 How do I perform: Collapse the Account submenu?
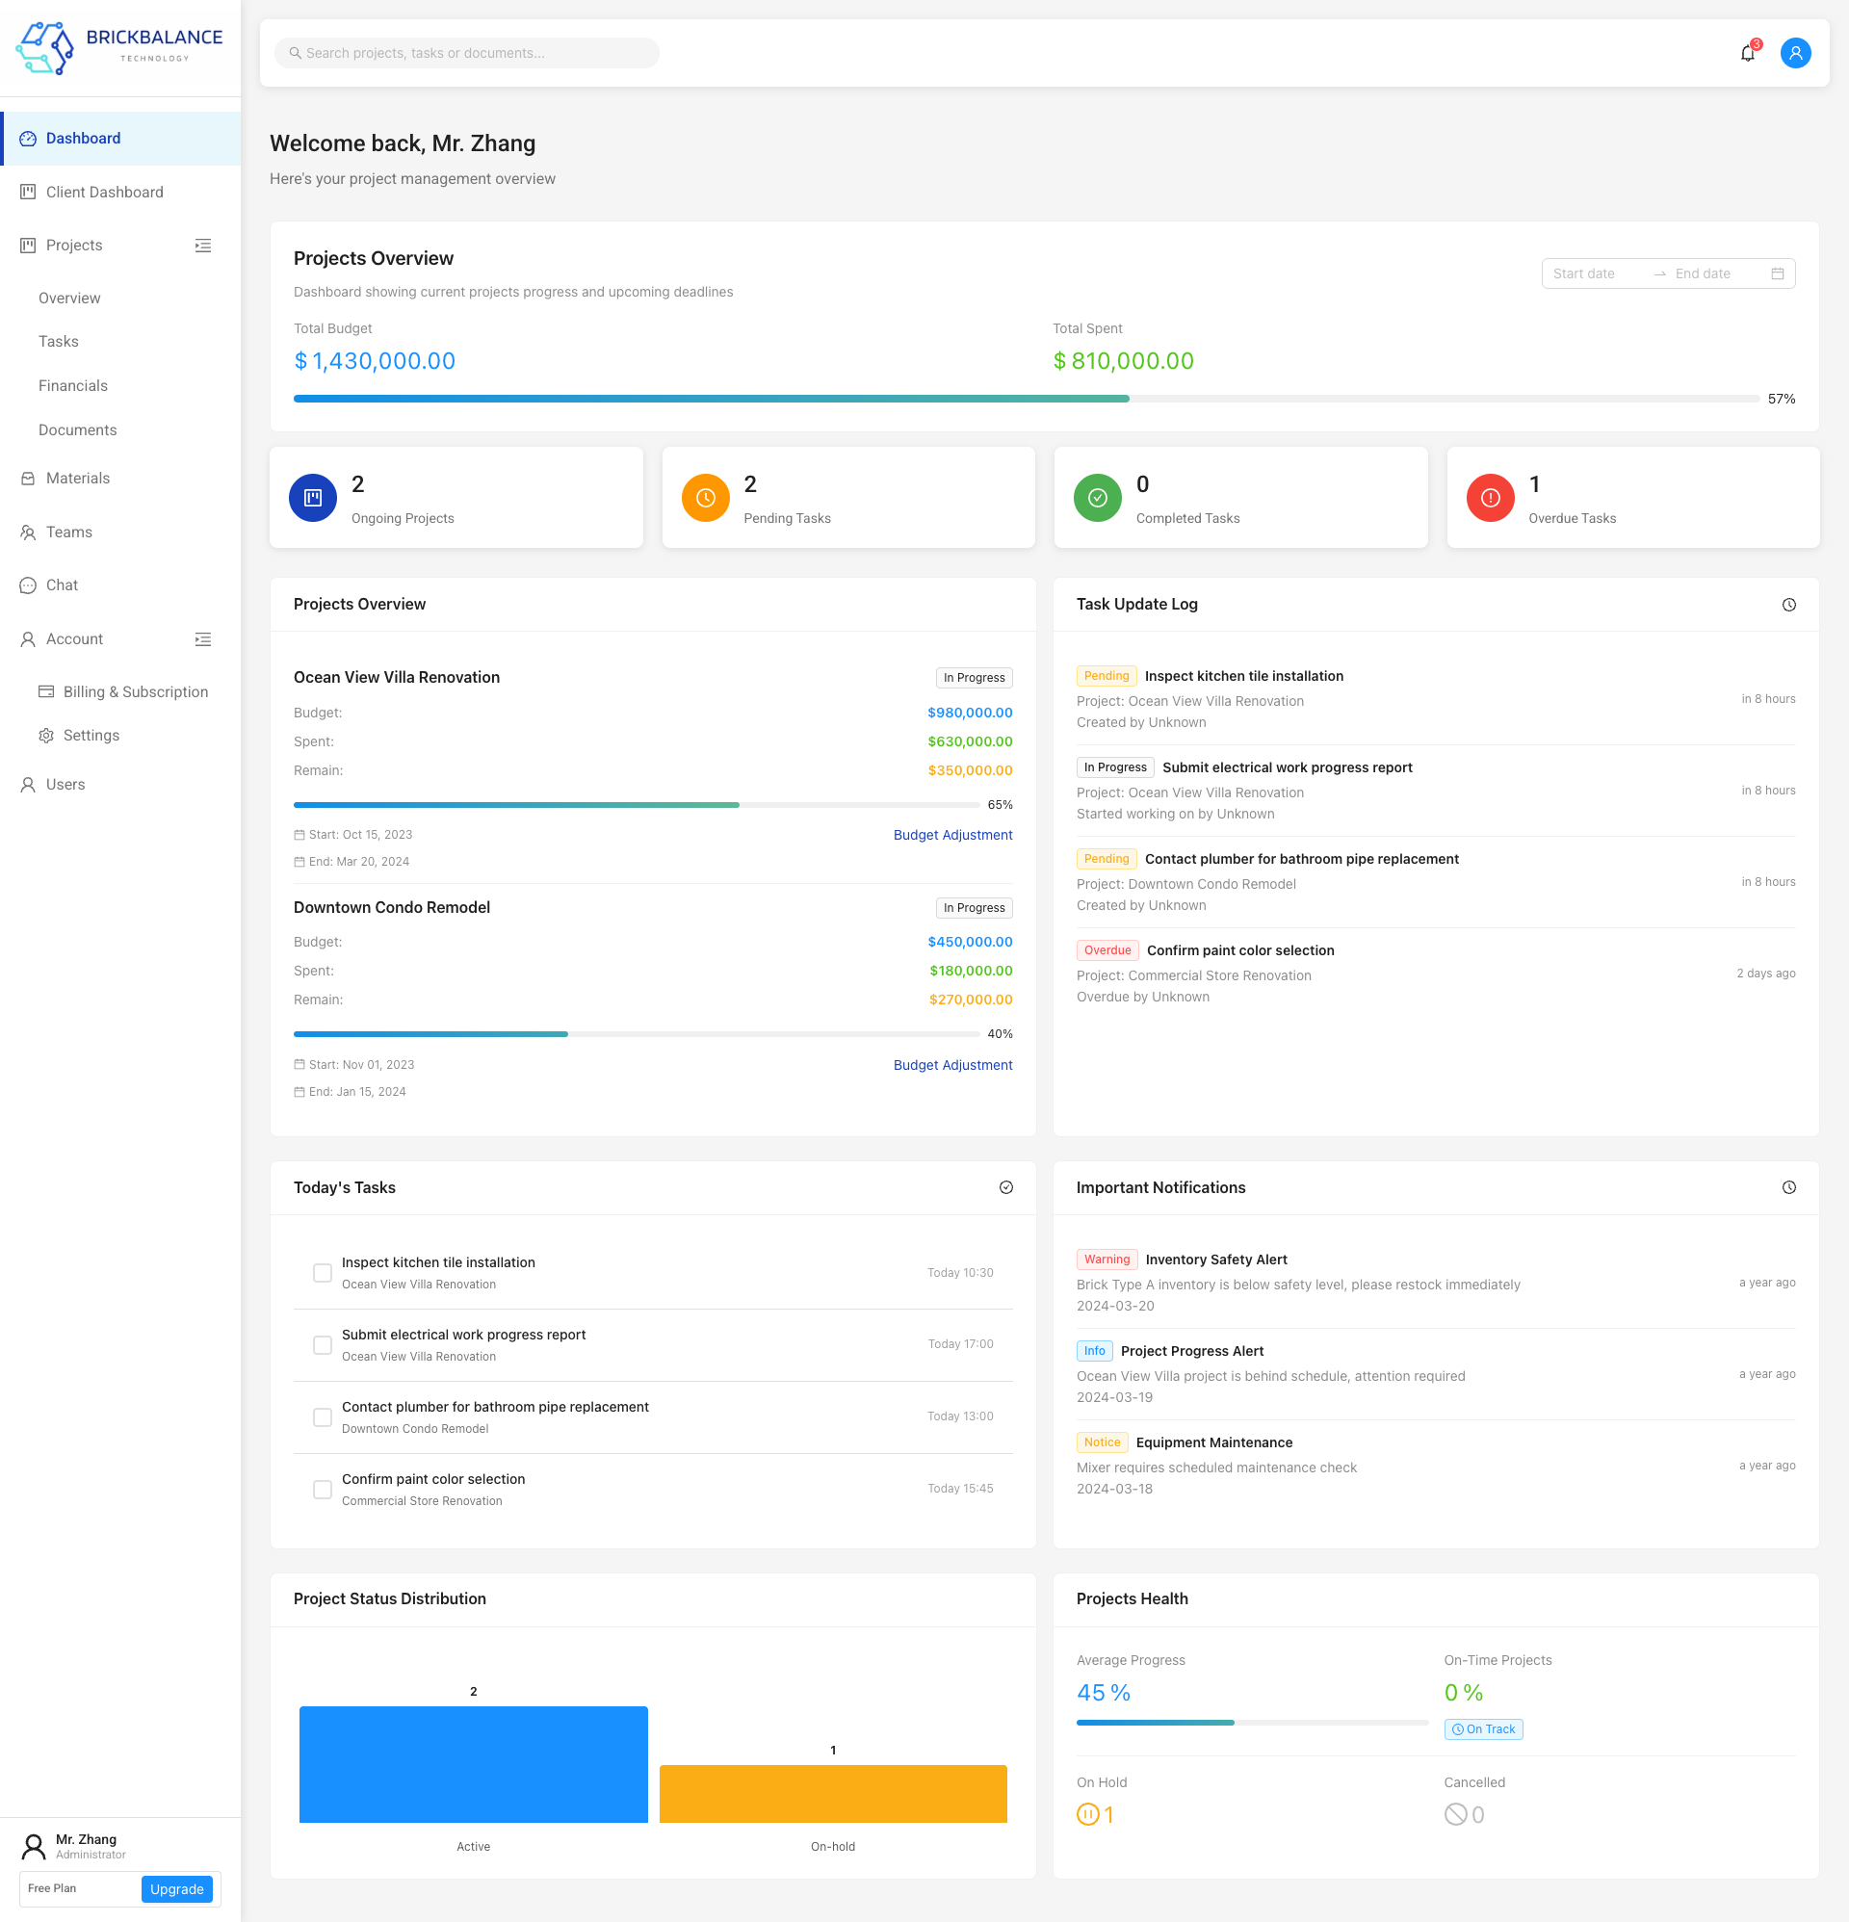[203, 639]
